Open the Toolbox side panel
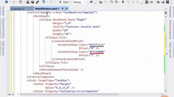This screenshot has width=174, height=97. (x=3, y=11)
